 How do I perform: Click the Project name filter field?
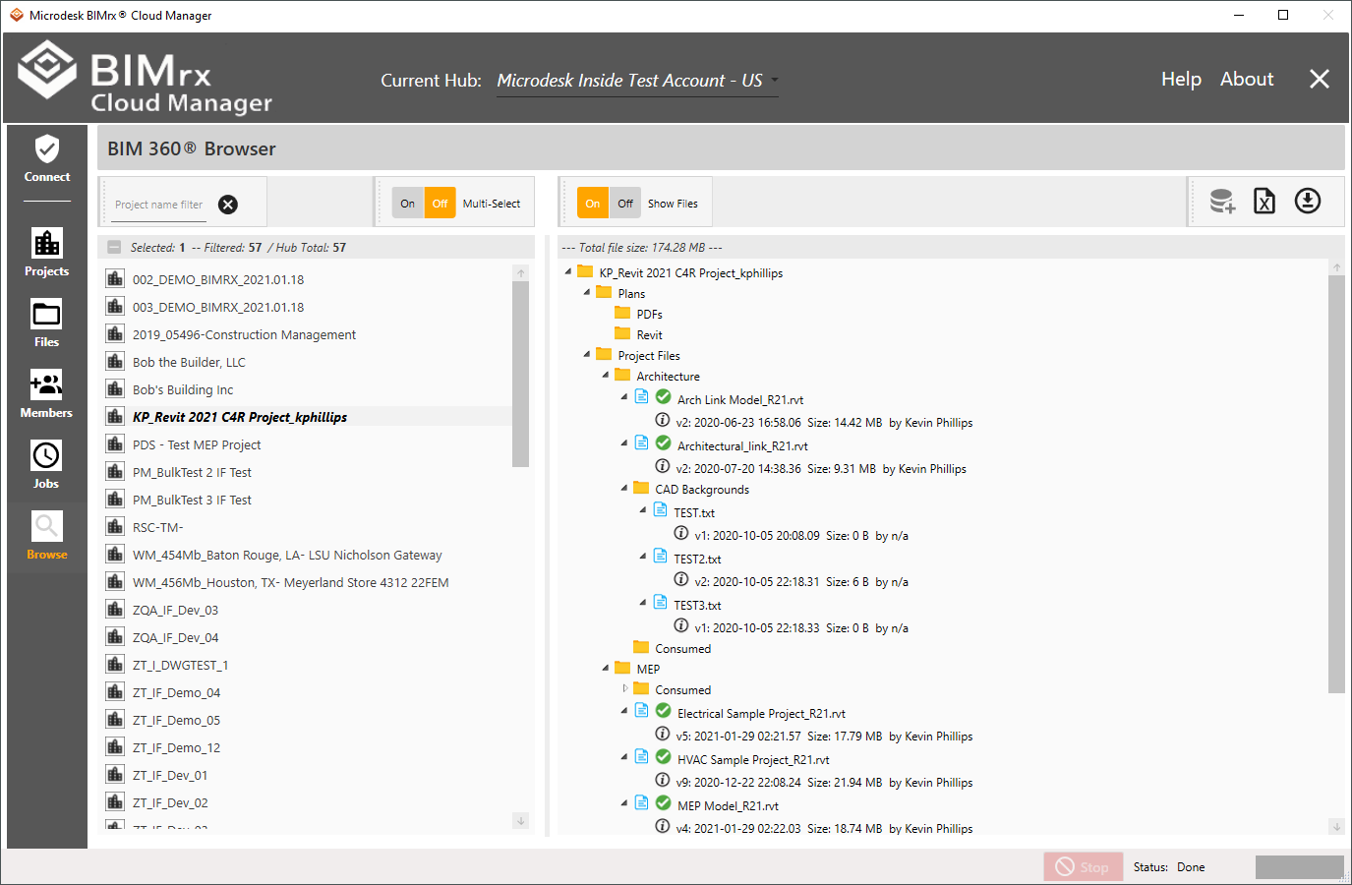[x=158, y=205]
